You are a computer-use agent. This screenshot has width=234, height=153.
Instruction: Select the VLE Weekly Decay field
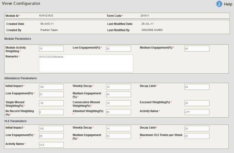[x=119, y=129]
